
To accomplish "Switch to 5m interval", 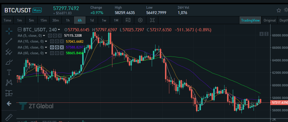I will (x=31, y=20).
